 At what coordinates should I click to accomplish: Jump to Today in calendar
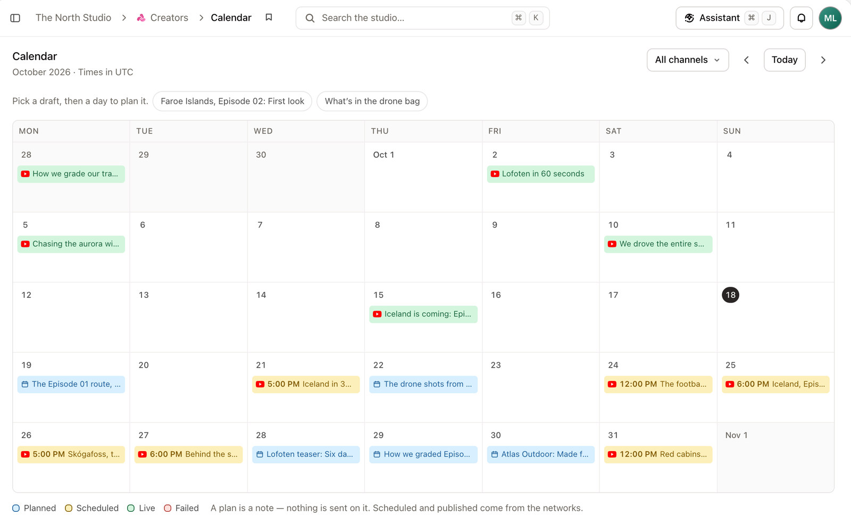click(785, 60)
